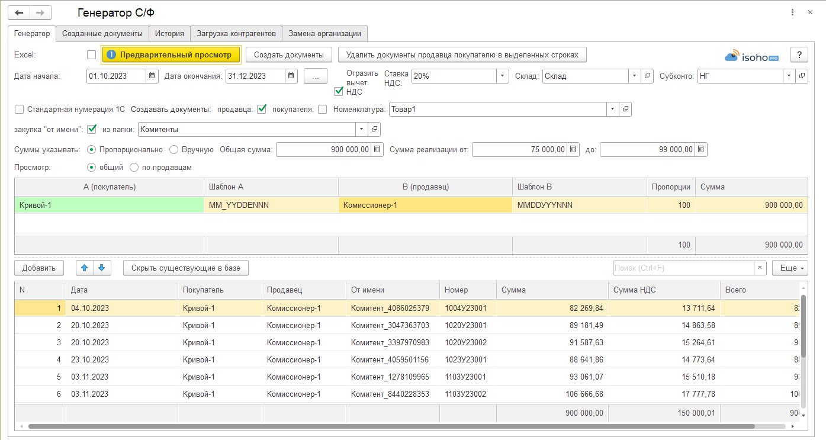Select the по продавцам view radio
Viewport: 826px width, 440px height.
(x=134, y=168)
